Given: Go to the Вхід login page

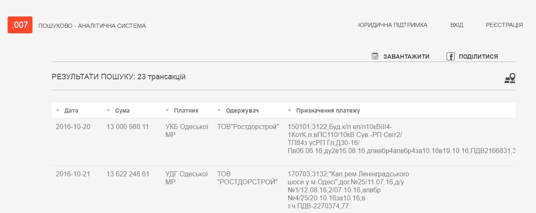Looking at the screenshot, I should pyautogui.click(x=456, y=25).
